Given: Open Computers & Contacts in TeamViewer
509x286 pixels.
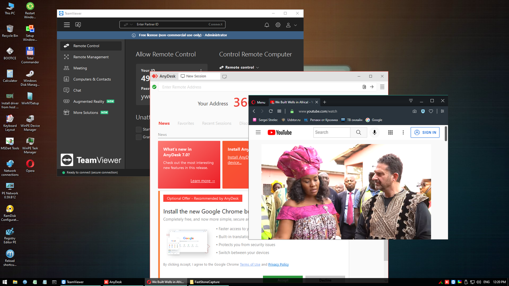Looking at the screenshot, I should (x=91, y=79).
